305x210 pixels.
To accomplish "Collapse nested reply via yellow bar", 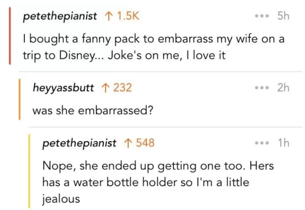I will point(29,170).
